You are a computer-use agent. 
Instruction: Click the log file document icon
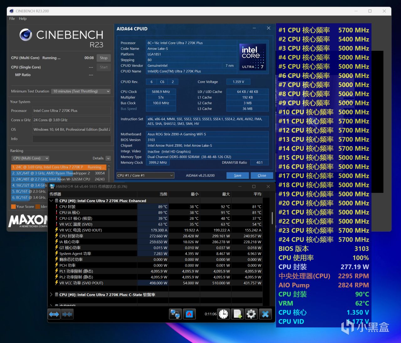pyautogui.click(x=237, y=314)
